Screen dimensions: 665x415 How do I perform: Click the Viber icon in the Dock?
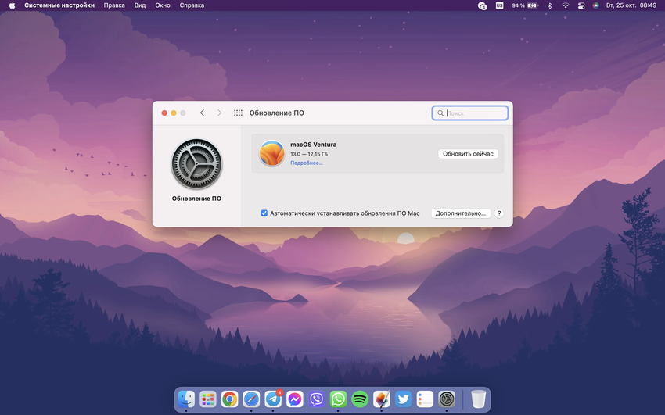[x=317, y=399]
